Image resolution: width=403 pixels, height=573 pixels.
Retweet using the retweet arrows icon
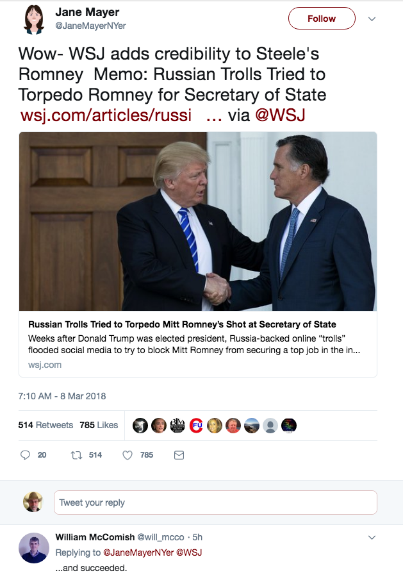(76, 455)
